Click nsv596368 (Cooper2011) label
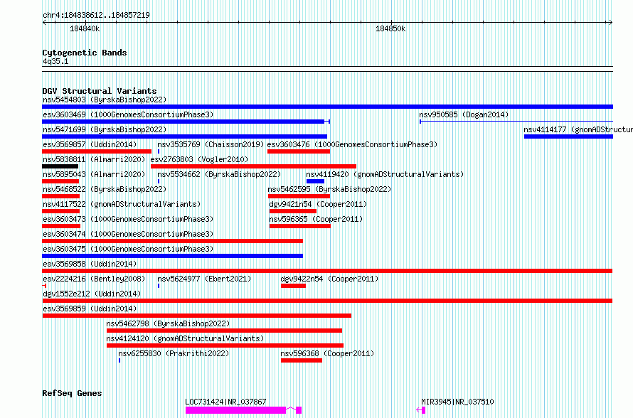 pyautogui.click(x=327, y=353)
